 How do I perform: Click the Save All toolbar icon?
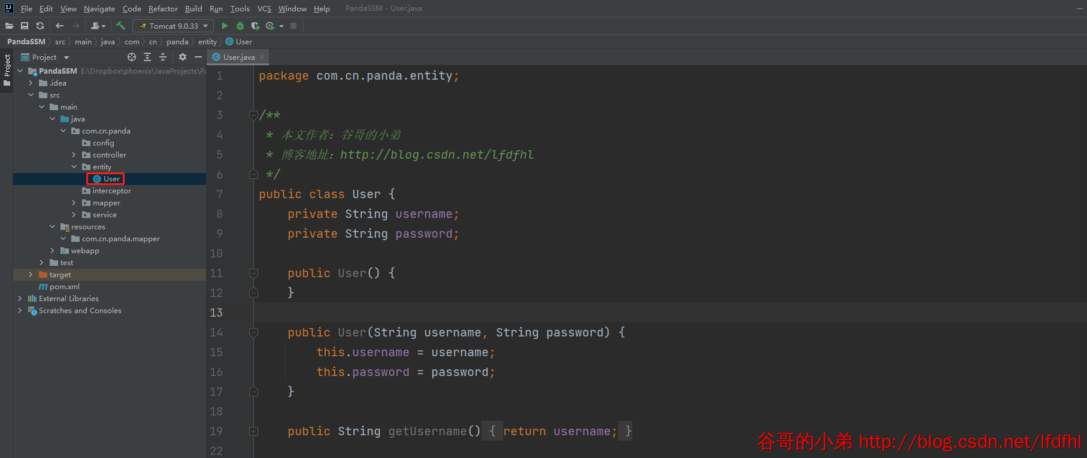(25, 26)
